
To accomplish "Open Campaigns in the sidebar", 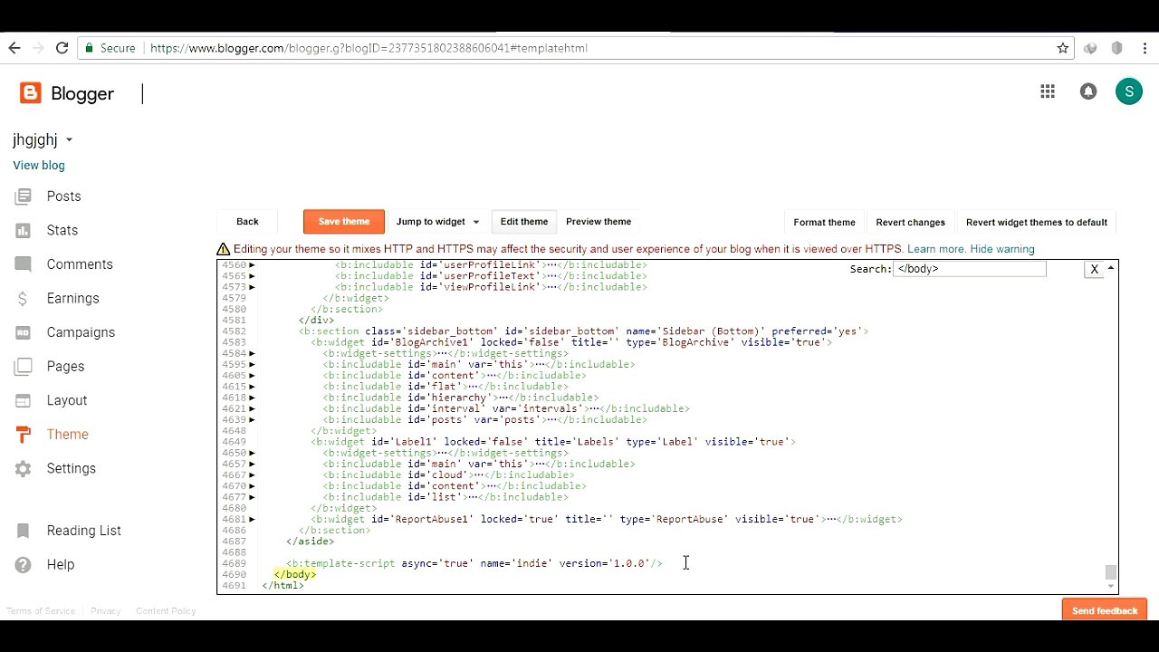I will pyautogui.click(x=81, y=332).
